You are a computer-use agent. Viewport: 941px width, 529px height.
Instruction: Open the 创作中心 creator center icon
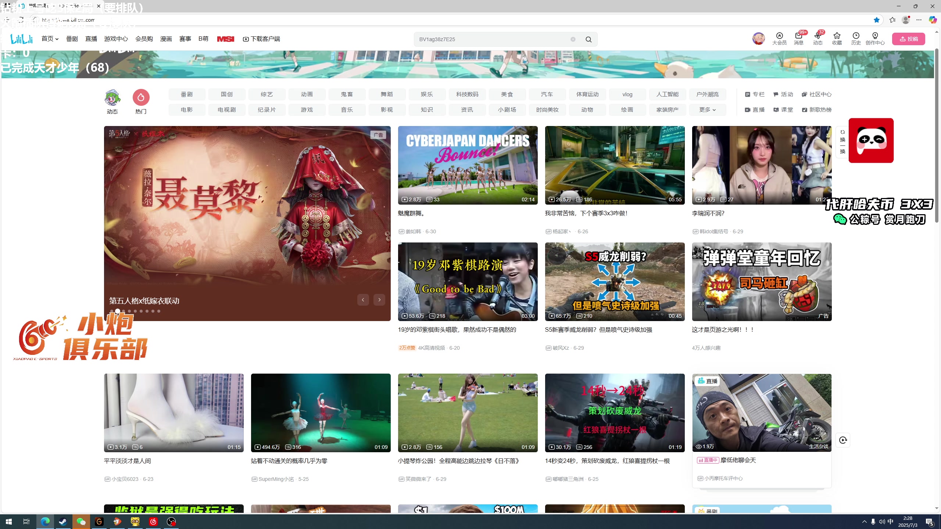pyautogui.click(x=875, y=39)
